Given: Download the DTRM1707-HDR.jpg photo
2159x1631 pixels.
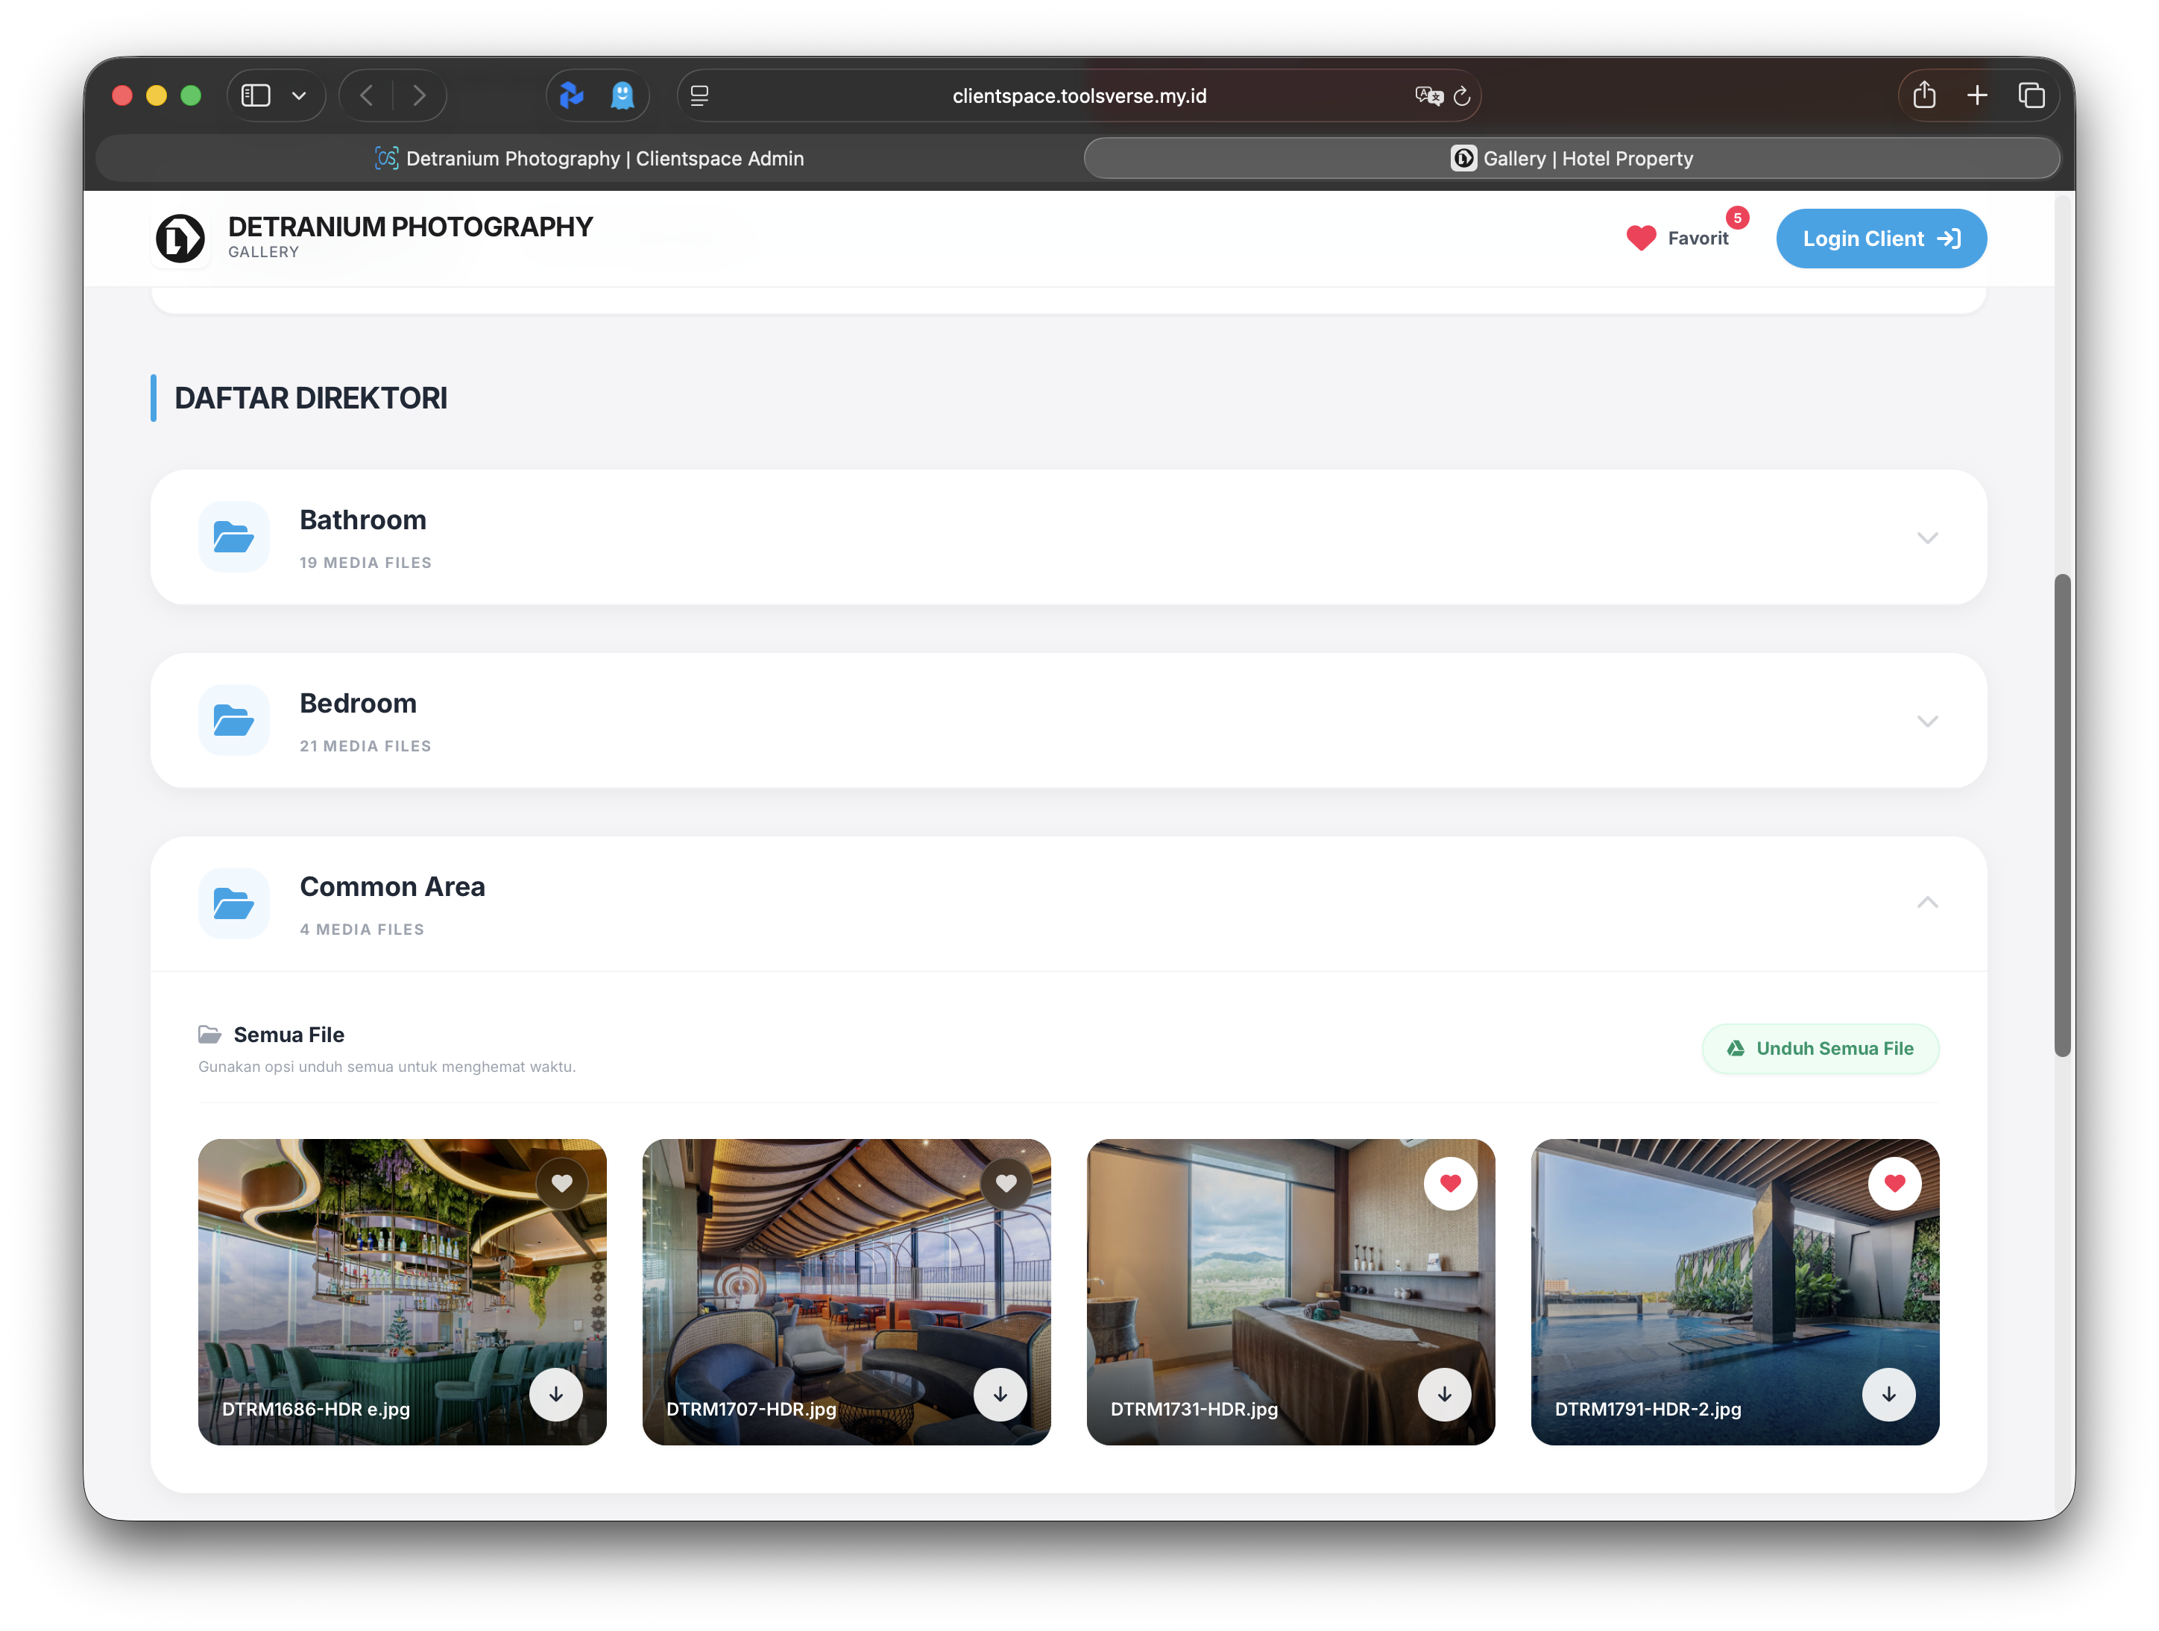Looking at the screenshot, I should tap(1000, 1394).
